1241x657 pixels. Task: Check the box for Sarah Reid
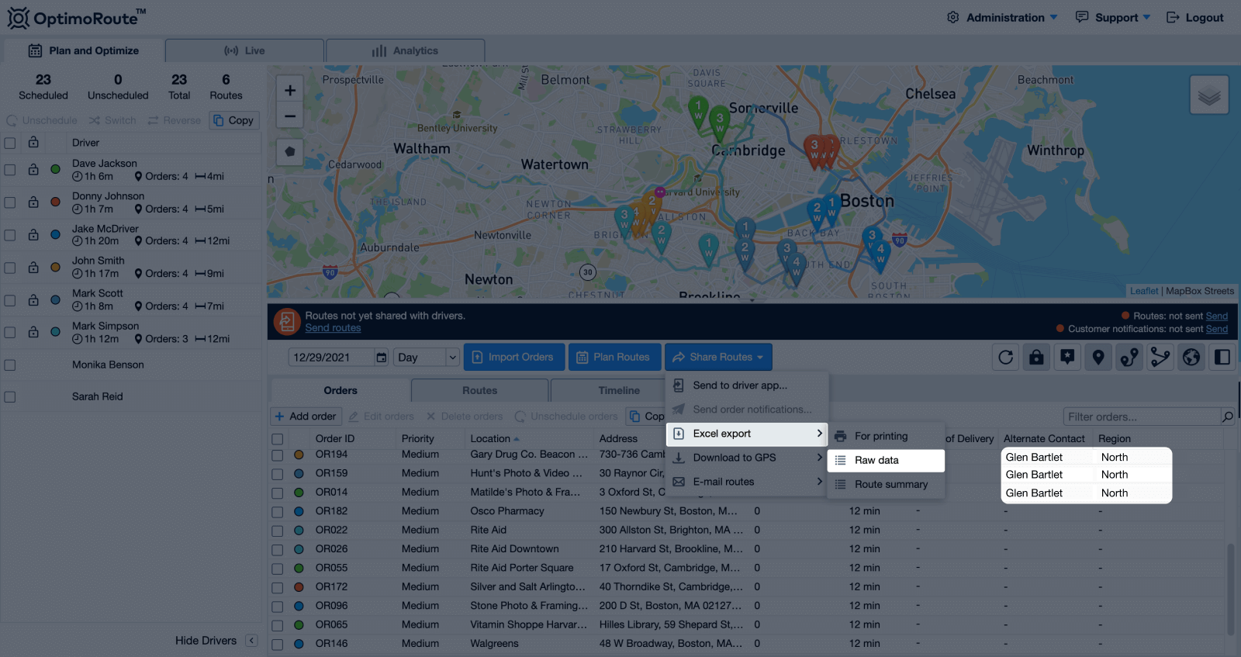[10, 396]
